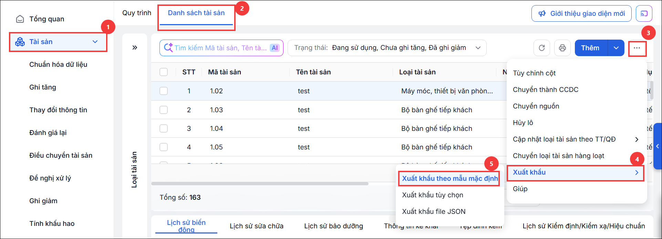This screenshot has height=239, width=662.
Task: Choose Chuyển loại tài sản hàng loạt
Action: point(577,156)
